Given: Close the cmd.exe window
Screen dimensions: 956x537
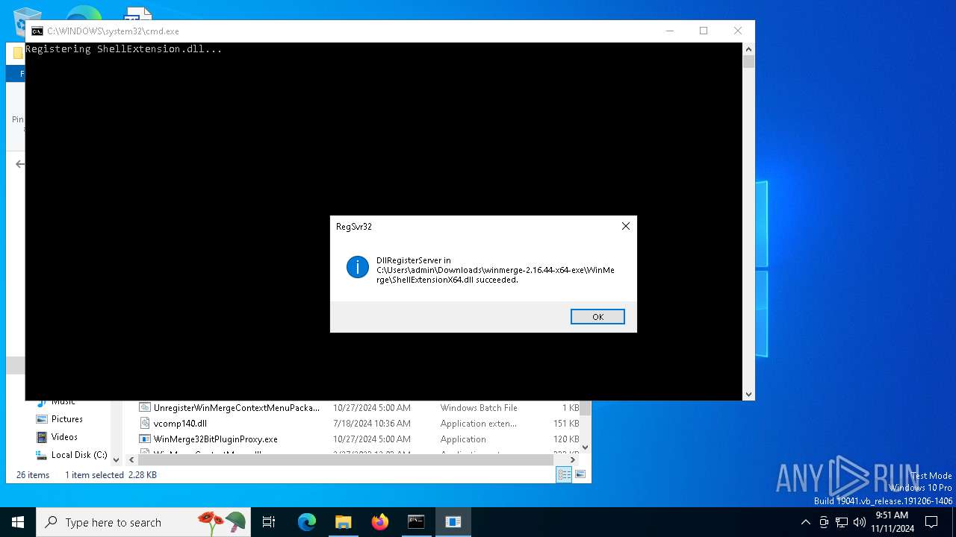Looking at the screenshot, I should (738, 31).
